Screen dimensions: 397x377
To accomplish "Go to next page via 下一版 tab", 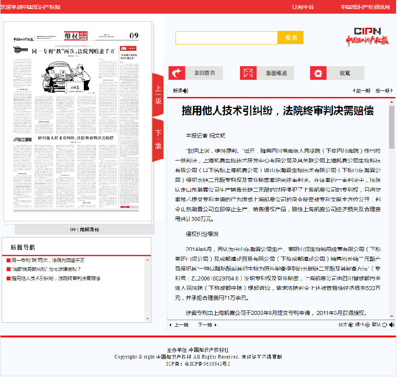I will click(158, 139).
